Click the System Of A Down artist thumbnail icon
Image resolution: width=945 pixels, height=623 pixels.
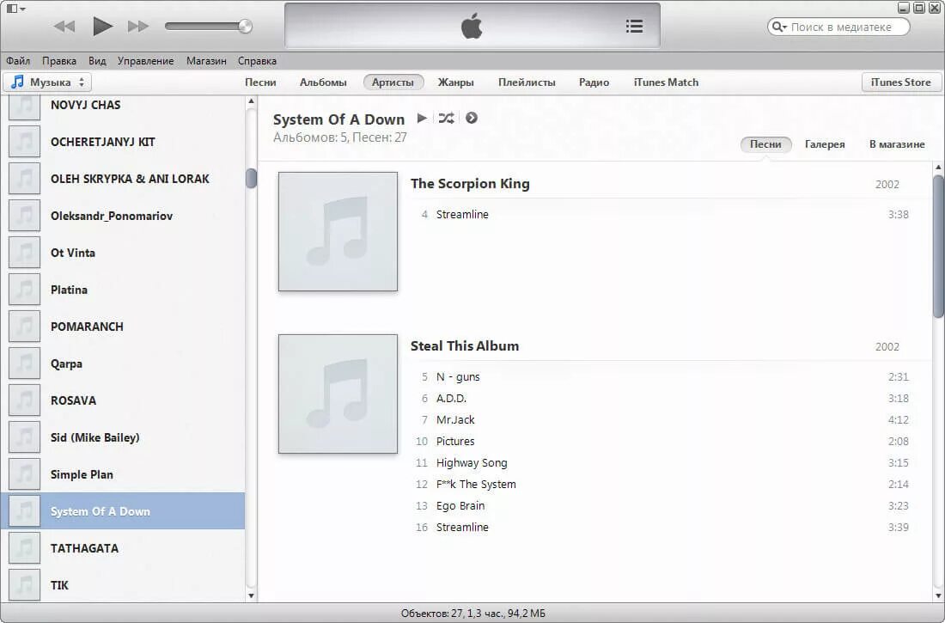[25, 511]
